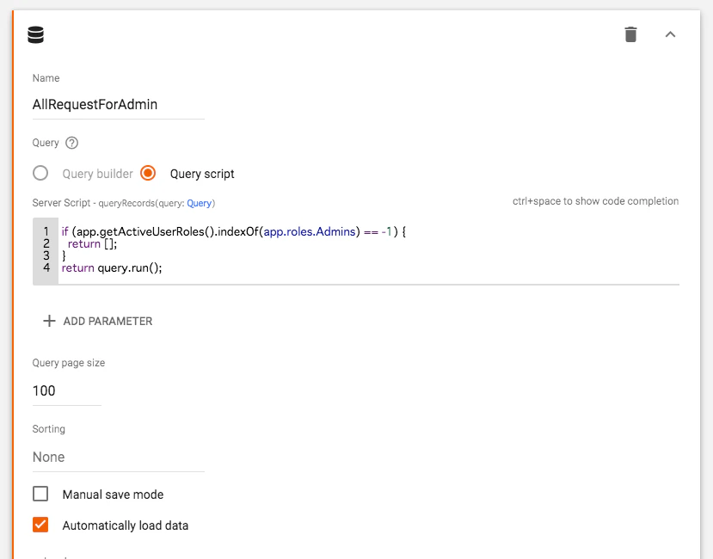Click line number 3 in the gutter
This screenshot has width=713, height=559.
(x=46, y=255)
